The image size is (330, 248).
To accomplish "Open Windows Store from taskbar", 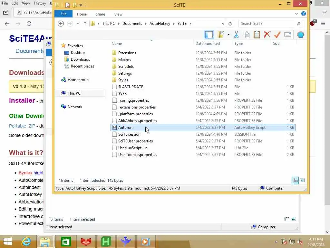I will (x=66, y=242).
